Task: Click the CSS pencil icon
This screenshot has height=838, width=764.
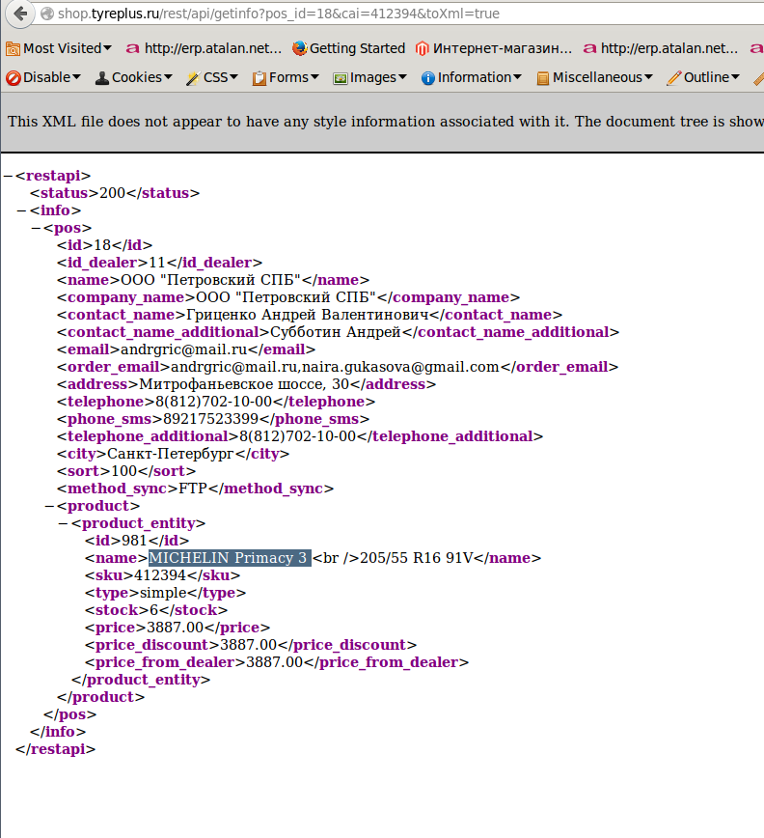Action: pos(193,78)
